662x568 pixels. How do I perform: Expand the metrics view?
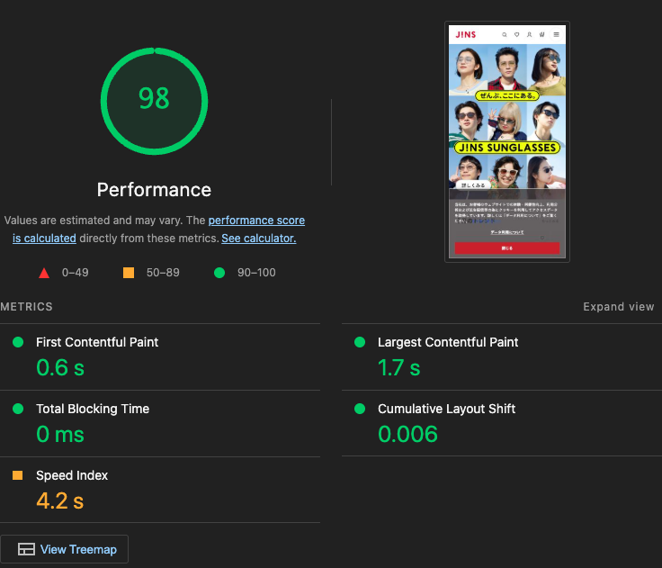(x=618, y=307)
